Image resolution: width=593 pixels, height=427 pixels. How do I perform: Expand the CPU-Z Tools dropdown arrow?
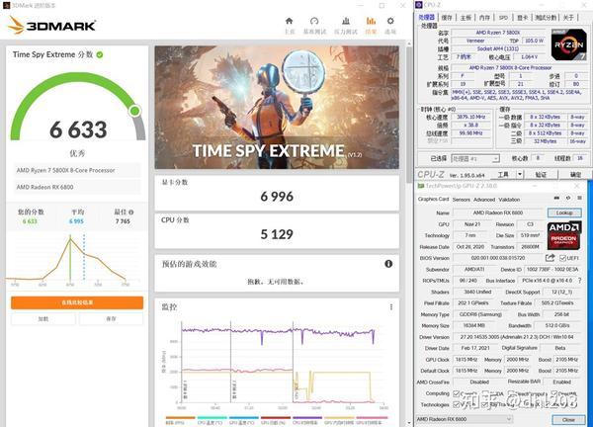pos(520,174)
